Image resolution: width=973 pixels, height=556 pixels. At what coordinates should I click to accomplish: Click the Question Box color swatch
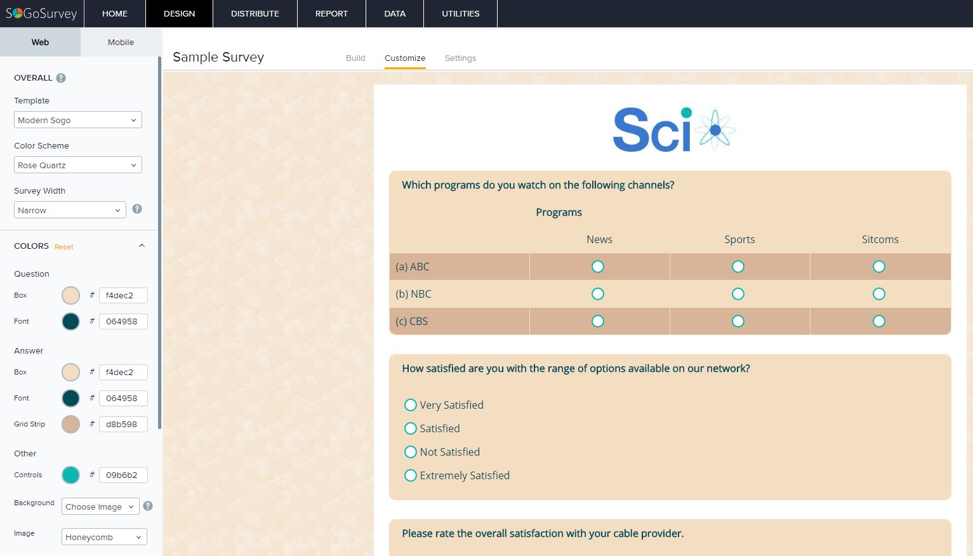70,295
